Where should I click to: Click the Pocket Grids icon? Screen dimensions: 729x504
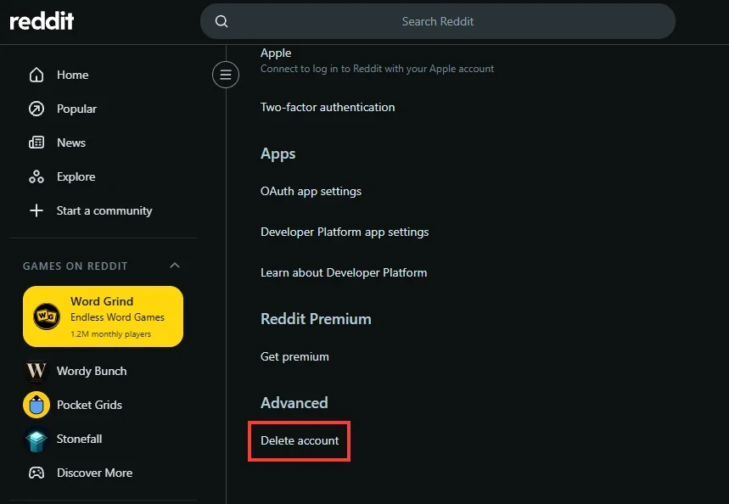36,405
